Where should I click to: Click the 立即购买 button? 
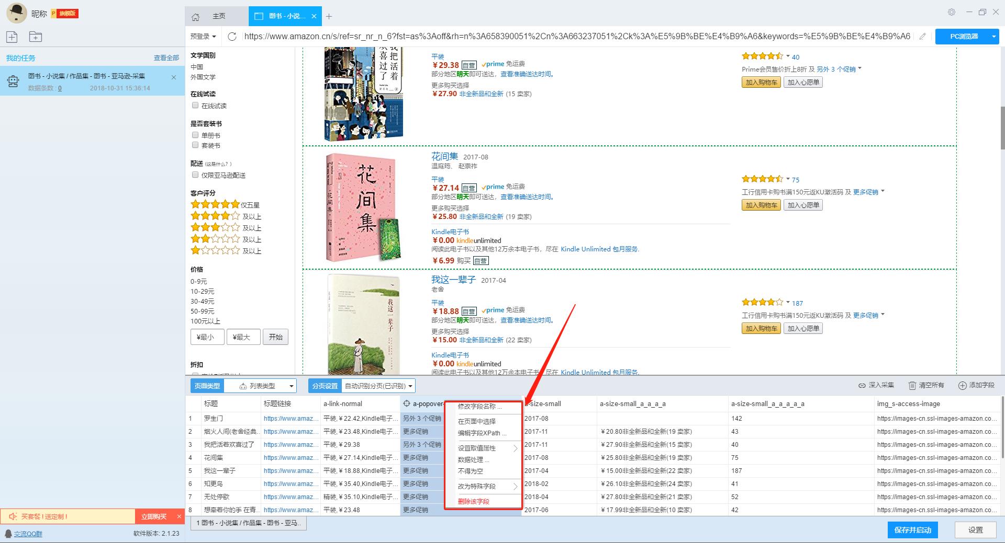tap(154, 516)
